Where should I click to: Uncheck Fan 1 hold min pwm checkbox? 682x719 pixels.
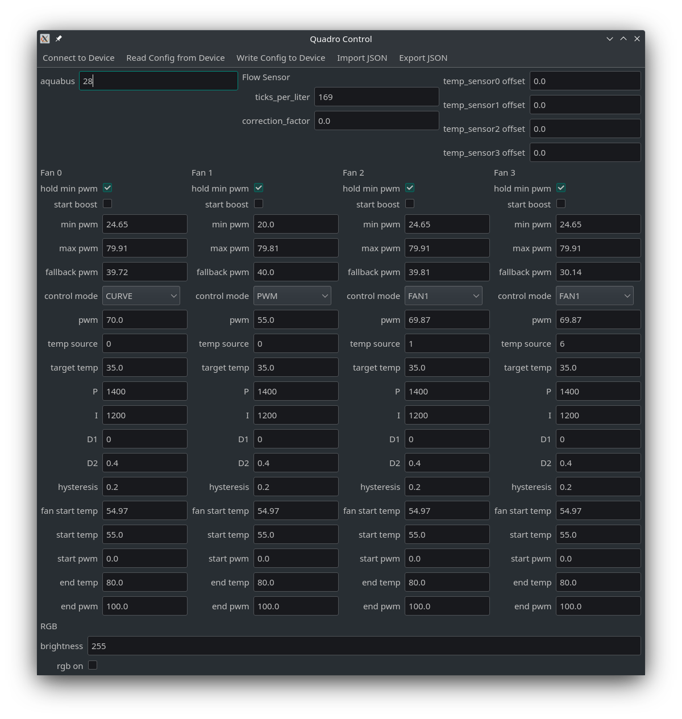click(259, 188)
